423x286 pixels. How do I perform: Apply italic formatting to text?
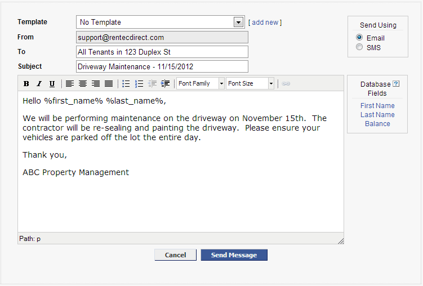coord(39,84)
